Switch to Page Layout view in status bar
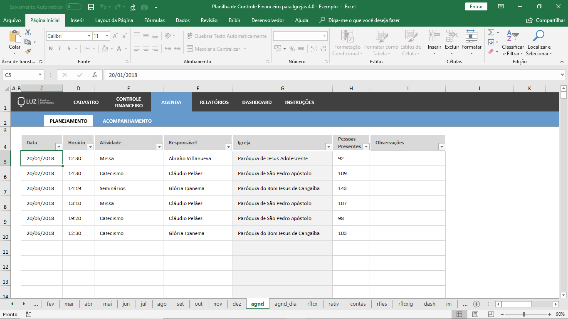Viewport: 568px width, 319px height. [475, 314]
